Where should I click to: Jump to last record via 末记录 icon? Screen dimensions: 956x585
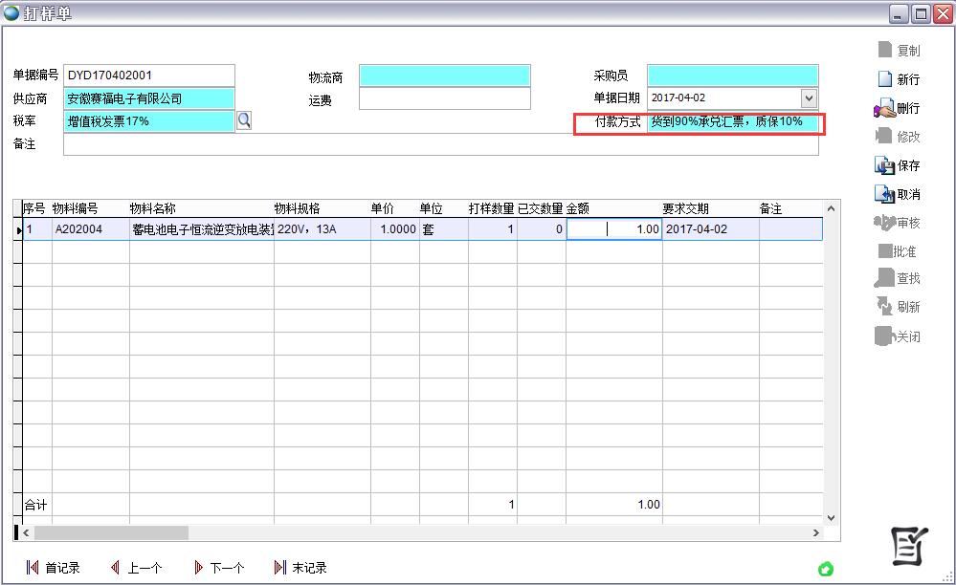tap(279, 567)
